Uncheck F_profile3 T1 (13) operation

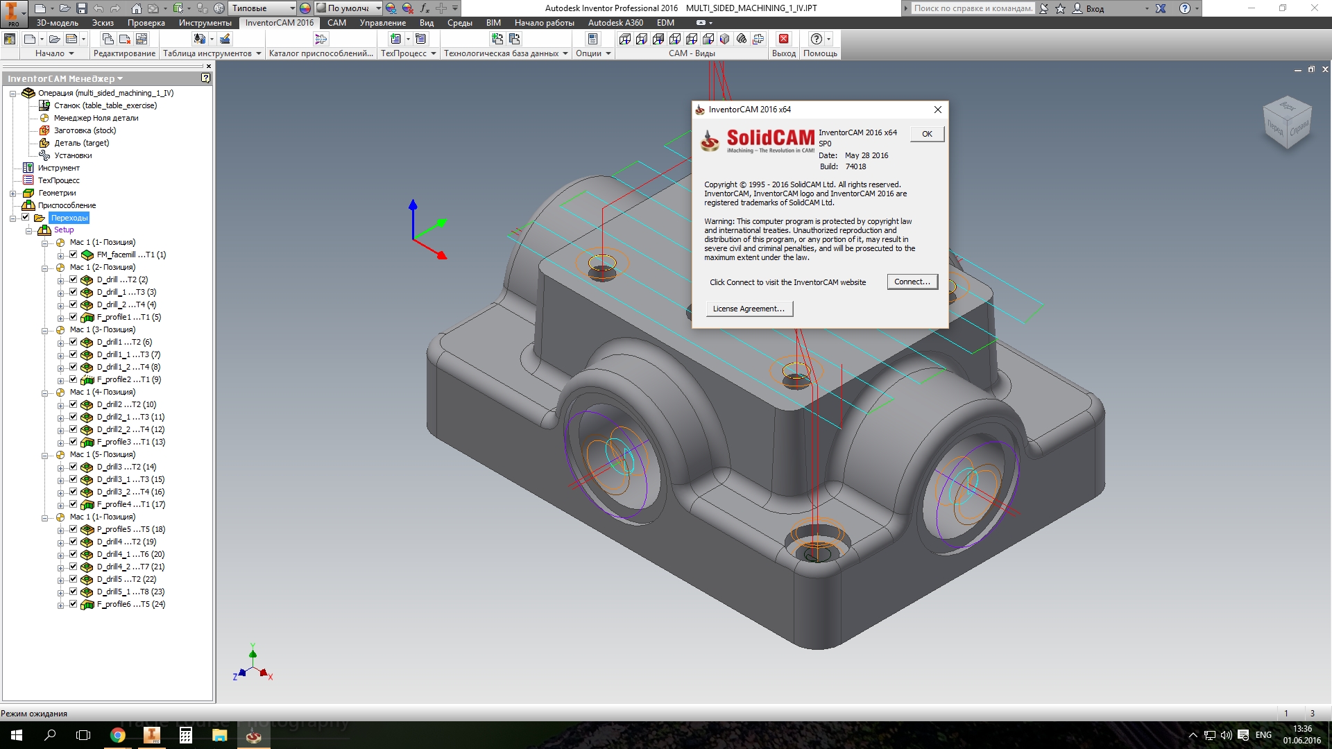(x=73, y=442)
